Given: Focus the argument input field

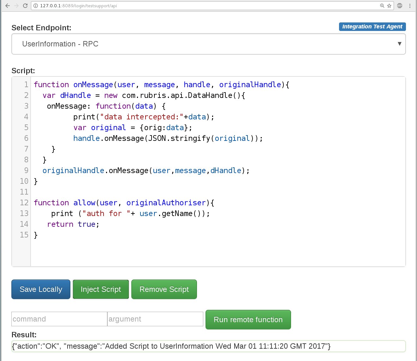Looking at the screenshot, I should [x=155, y=319].
